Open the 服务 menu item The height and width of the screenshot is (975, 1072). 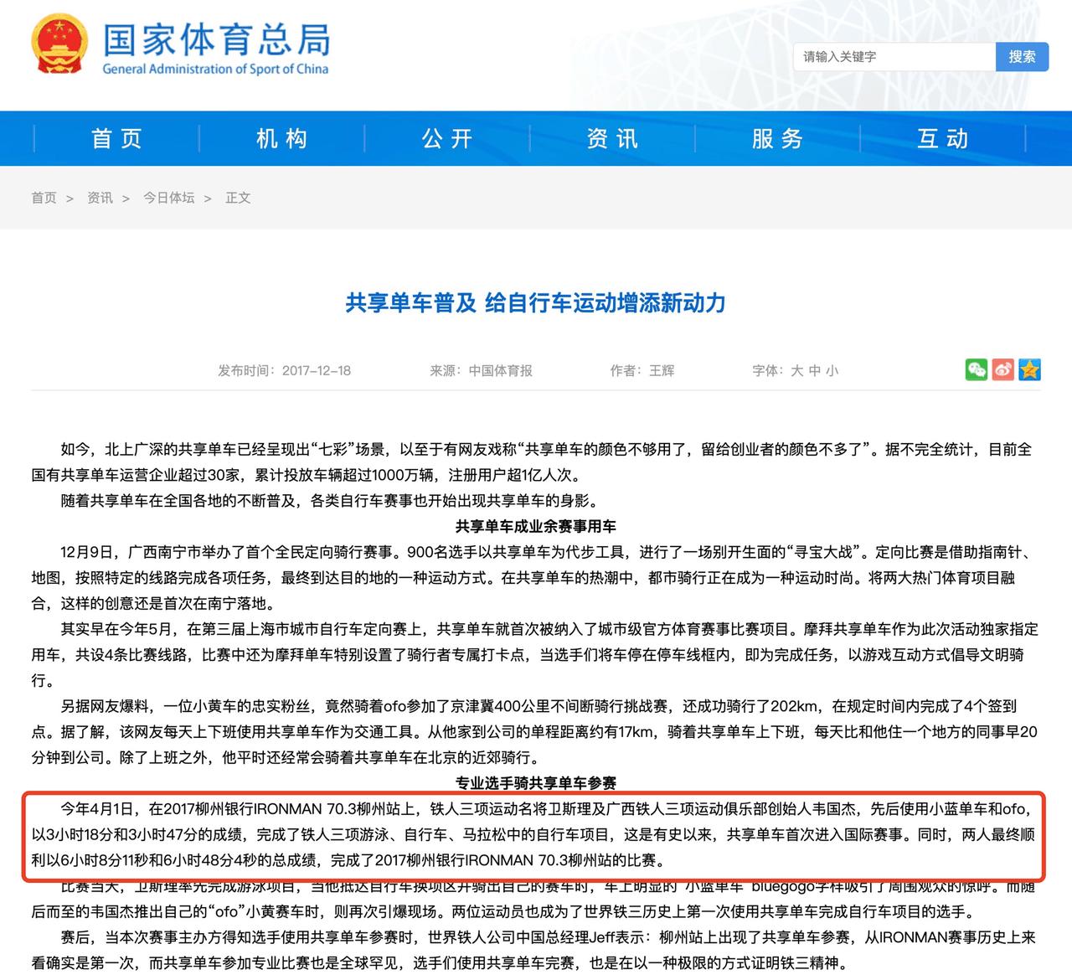tap(777, 138)
